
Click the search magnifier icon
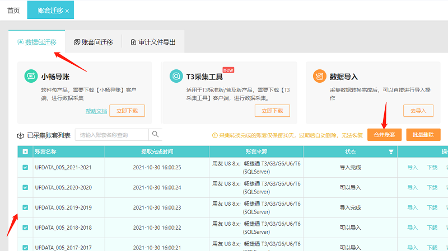click(155, 135)
